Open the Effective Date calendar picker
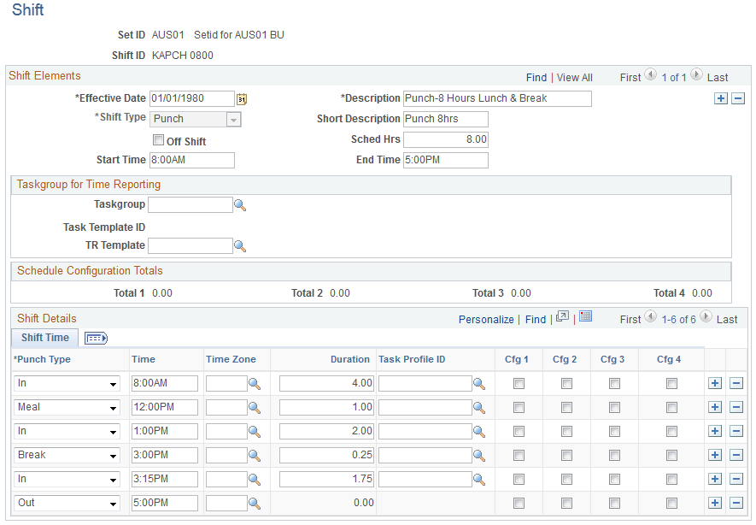756x525 pixels. pos(242,99)
